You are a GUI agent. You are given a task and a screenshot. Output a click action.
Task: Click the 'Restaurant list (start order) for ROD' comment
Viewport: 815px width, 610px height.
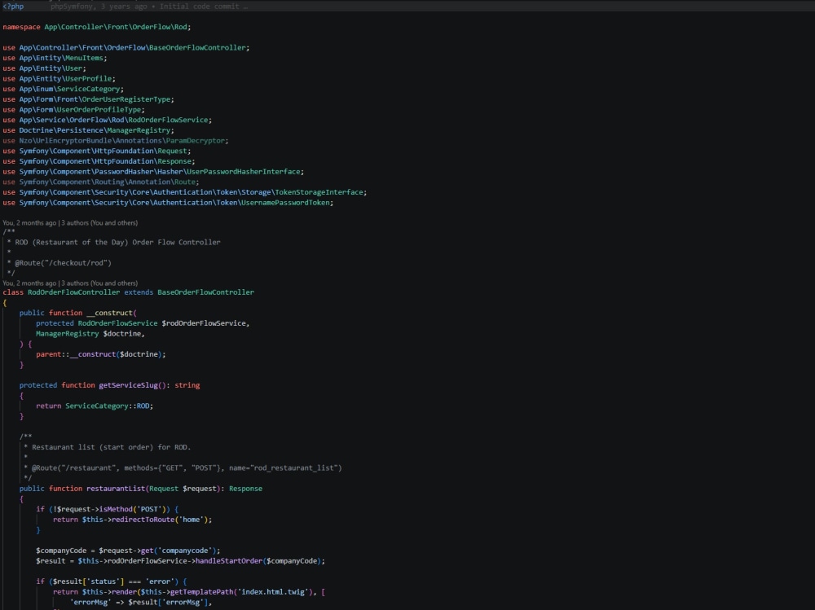[x=111, y=447]
